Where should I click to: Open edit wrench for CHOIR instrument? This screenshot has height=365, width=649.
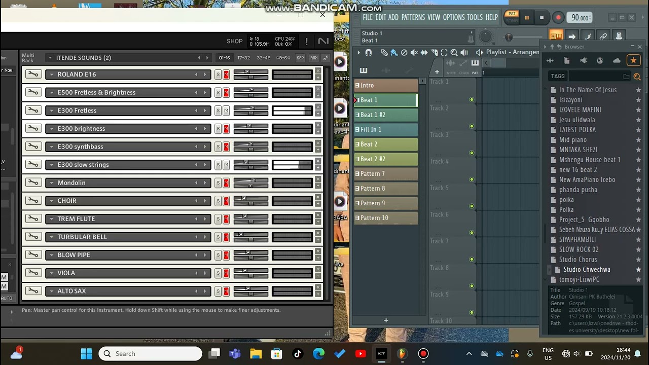(33, 201)
